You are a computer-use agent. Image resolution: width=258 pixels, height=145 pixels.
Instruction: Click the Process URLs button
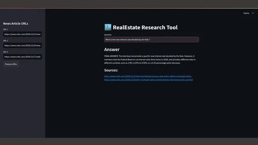pos(11,64)
